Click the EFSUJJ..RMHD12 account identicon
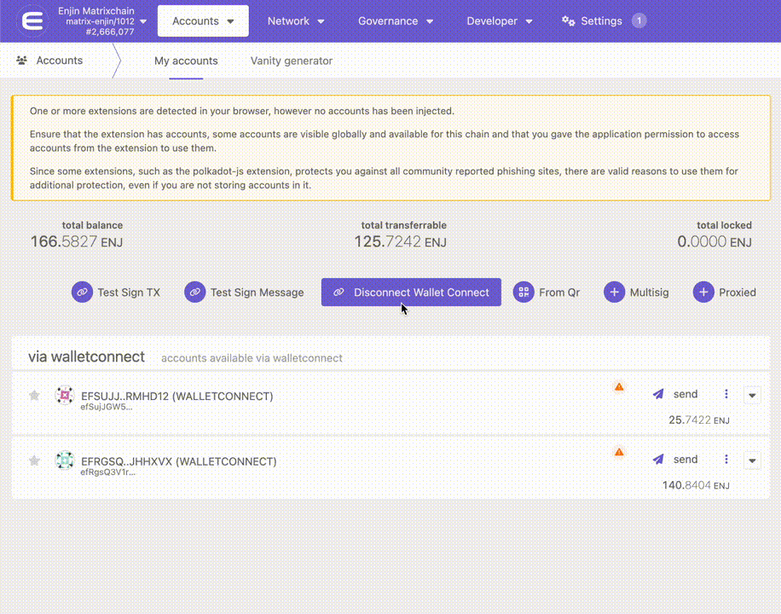The width and height of the screenshot is (781, 614). [x=64, y=395]
